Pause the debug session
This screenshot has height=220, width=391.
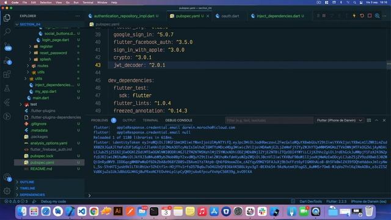click(324, 16)
